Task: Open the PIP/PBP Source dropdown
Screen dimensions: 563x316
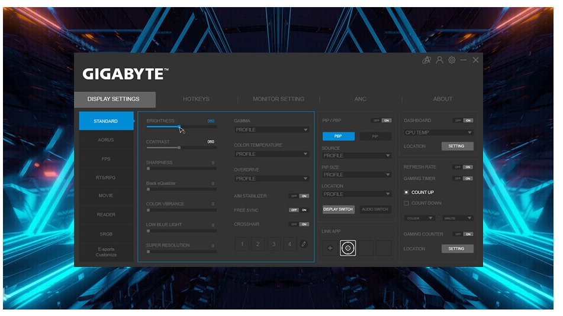Action: coord(356,155)
